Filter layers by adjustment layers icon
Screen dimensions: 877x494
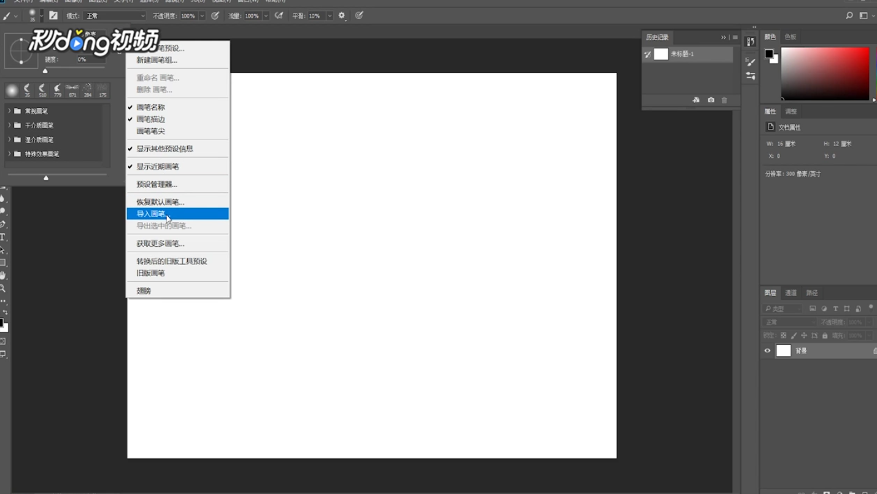click(824, 309)
